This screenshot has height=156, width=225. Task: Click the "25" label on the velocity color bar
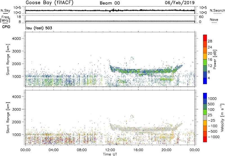tap(210, 115)
